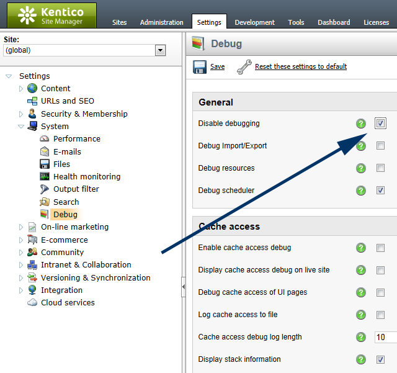The height and width of the screenshot is (373, 397).
Task: Check Log cache access to file
Action: pyautogui.click(x=380, y=315)
